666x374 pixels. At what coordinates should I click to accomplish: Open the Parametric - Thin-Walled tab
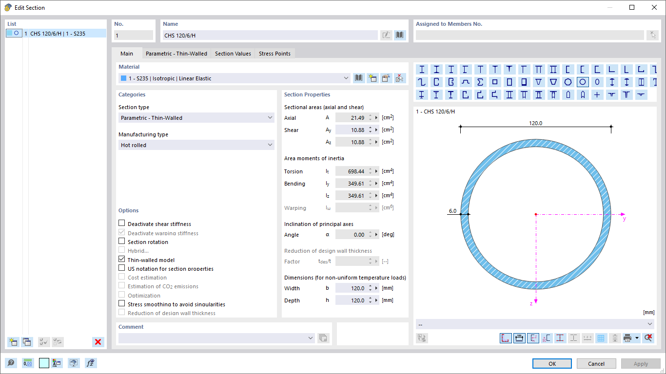click(x=176, y=54)
